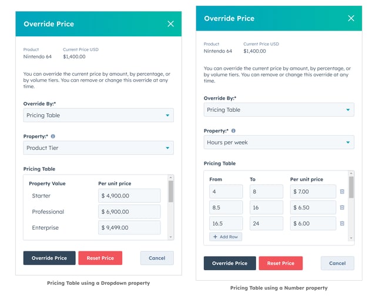Cancel the left override dialog

pyautogui.click(x=157, y=258)
